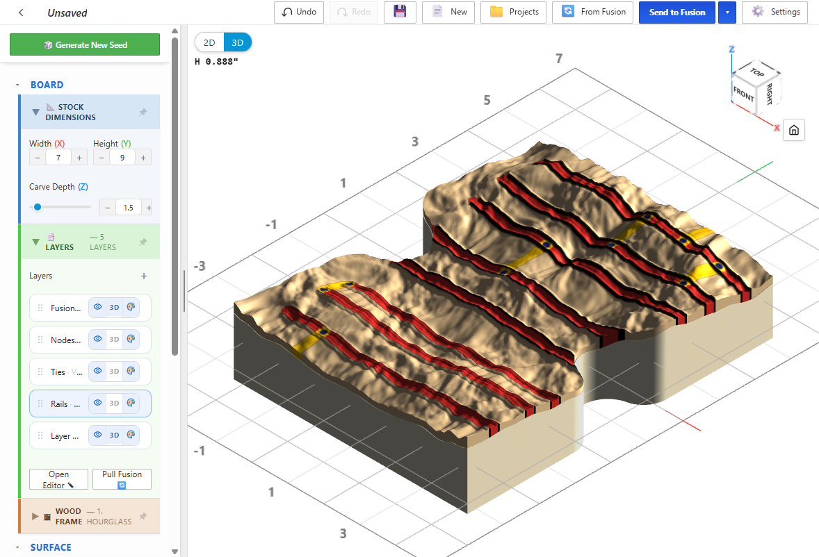Click the Send to Fusion button
Image resolution: width=819 pixels, height=557 pixels.
click(x=677, y=13)
